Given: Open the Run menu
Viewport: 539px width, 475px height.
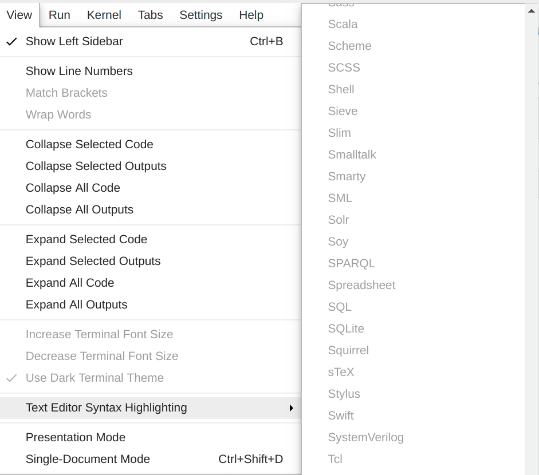Looking at the screenshot, I should (x=59, y=15).
